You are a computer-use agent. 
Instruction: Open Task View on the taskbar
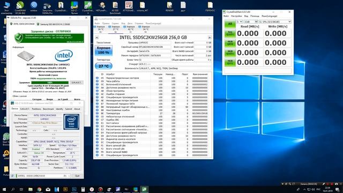21,189
